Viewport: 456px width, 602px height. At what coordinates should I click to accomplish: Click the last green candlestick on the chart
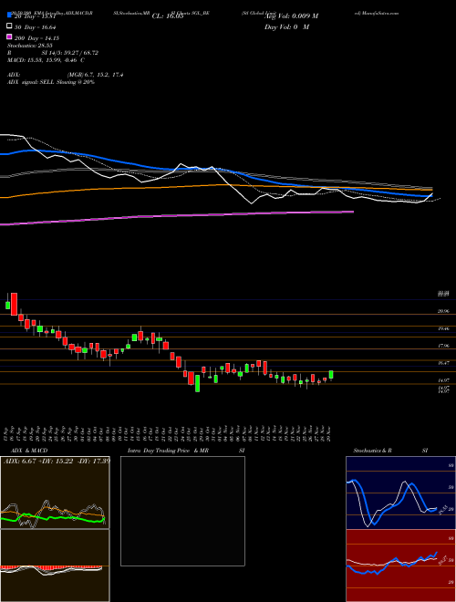click(x=331, y=375)
